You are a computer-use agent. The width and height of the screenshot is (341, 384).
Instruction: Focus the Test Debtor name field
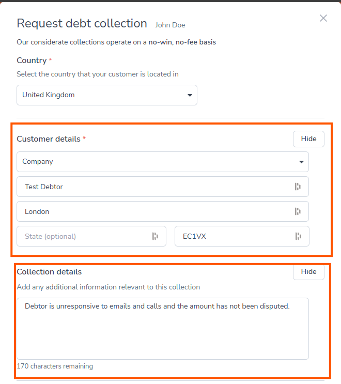point(155,187)
